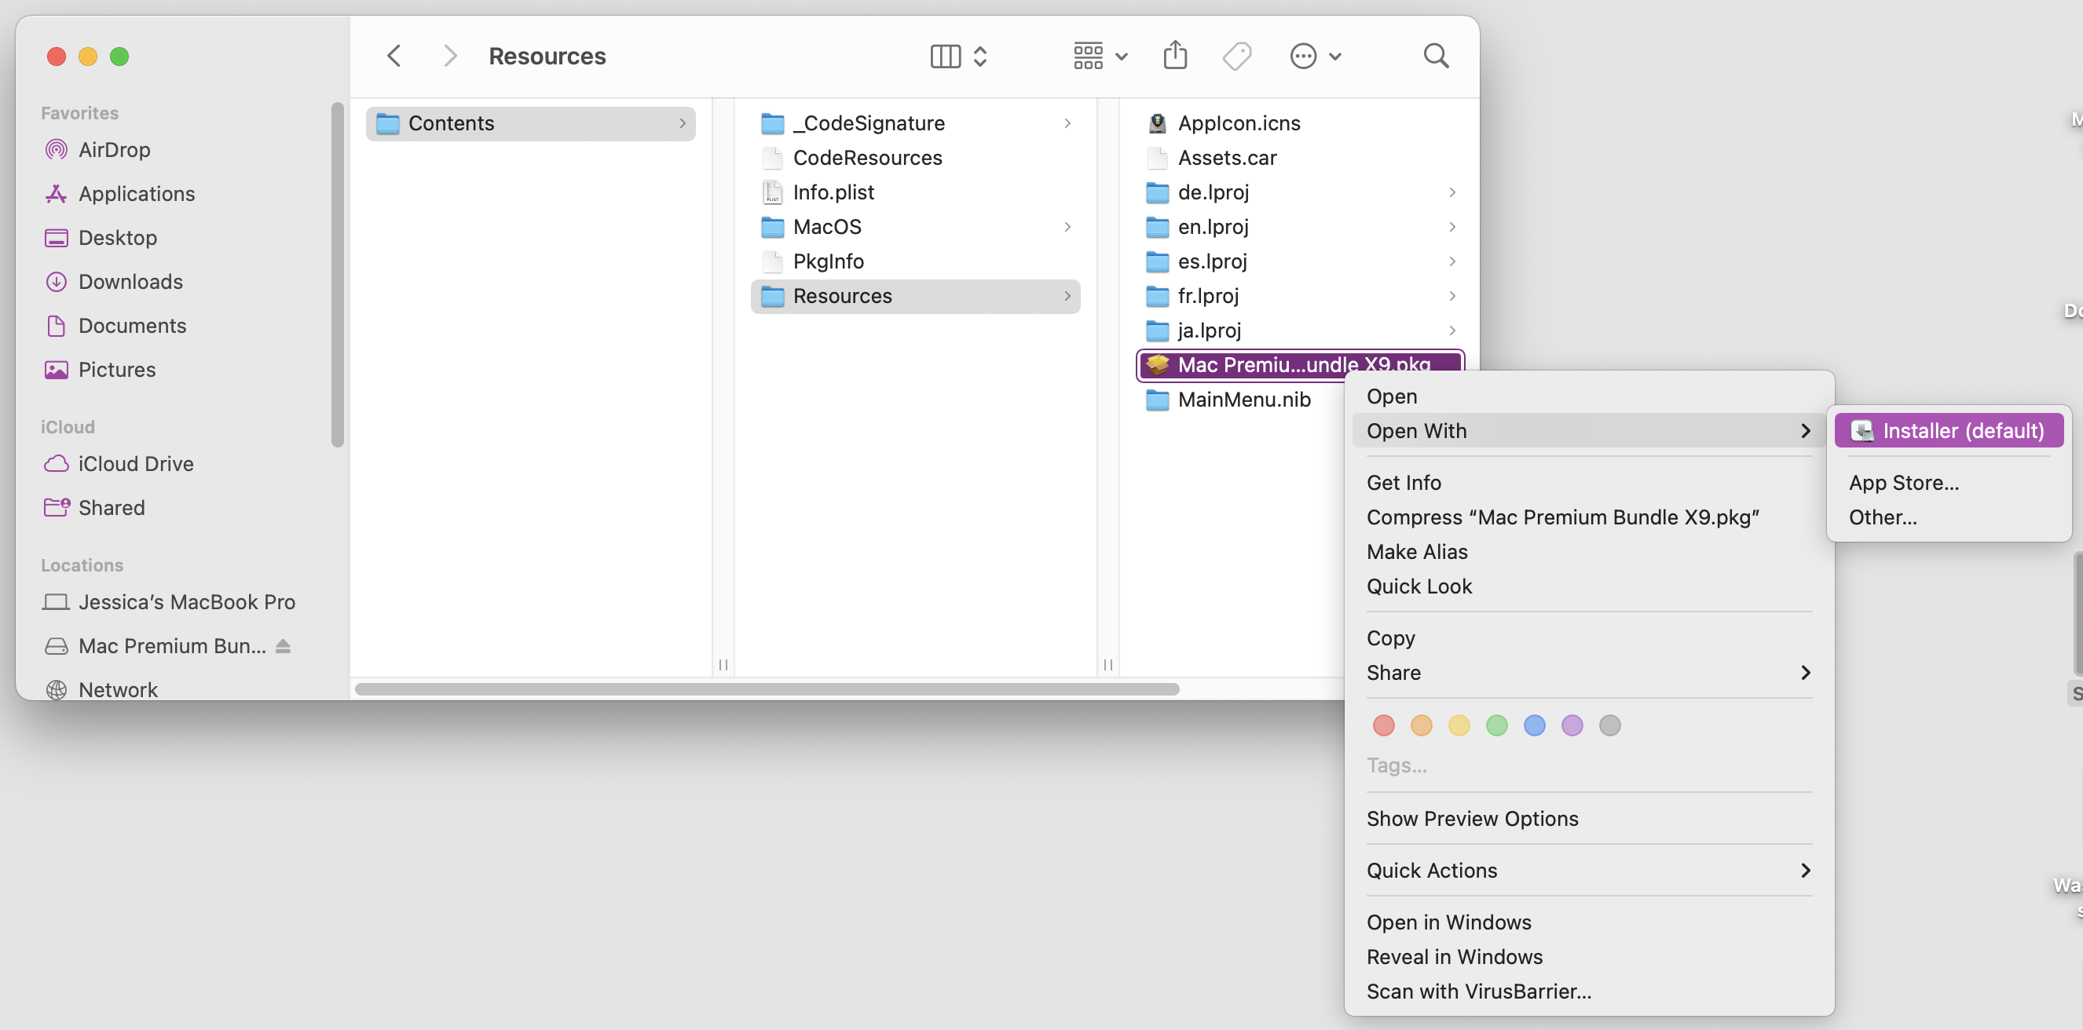Open the group-by grid dropdown
2083x1030 pixels.
coord(1100,56)
